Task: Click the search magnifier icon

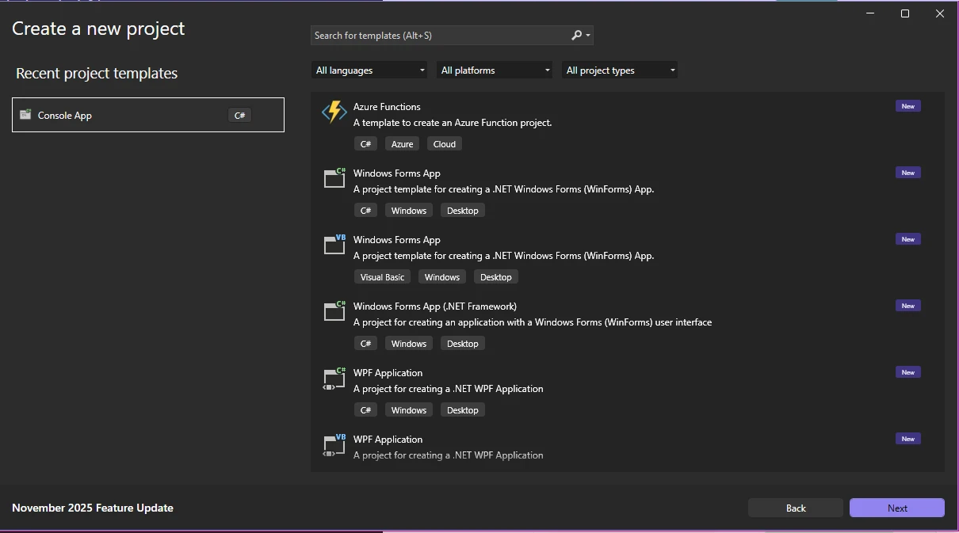Action: point(577,35)
